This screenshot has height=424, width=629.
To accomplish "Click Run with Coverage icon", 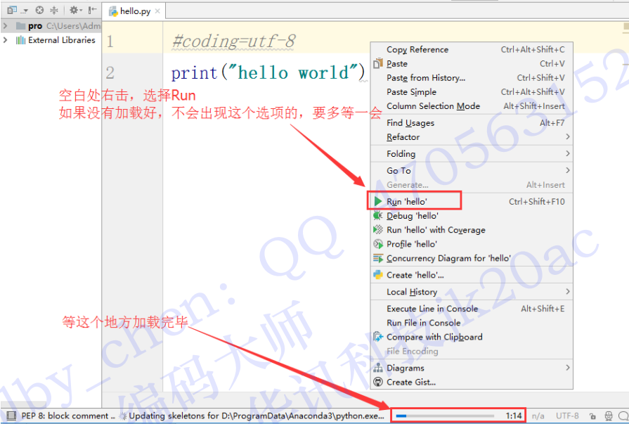I will point(378,230).
